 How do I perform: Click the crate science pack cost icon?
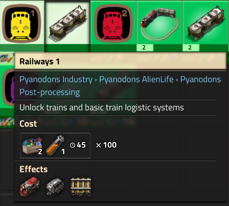click(x=32, y=146)
